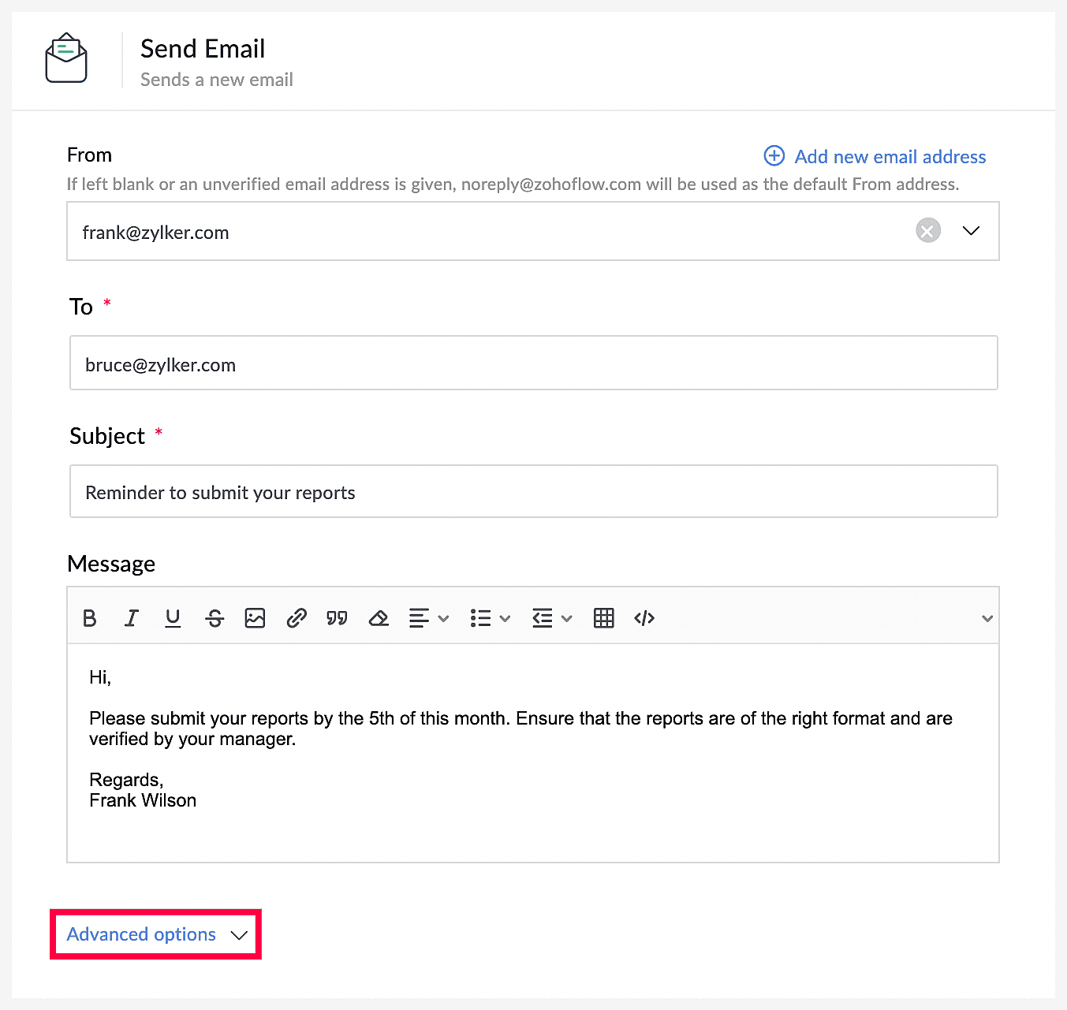Insert a hyperlink in the message
This screenshot has height=1010, width=1067.
(297, 618)
